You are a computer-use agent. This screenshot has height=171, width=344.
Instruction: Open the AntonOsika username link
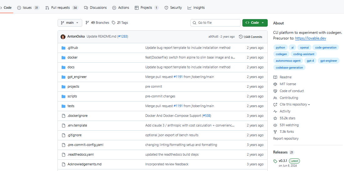point(76,37)
